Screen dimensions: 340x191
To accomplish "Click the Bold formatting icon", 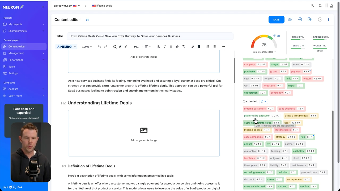I will click(x=159, y=47).
